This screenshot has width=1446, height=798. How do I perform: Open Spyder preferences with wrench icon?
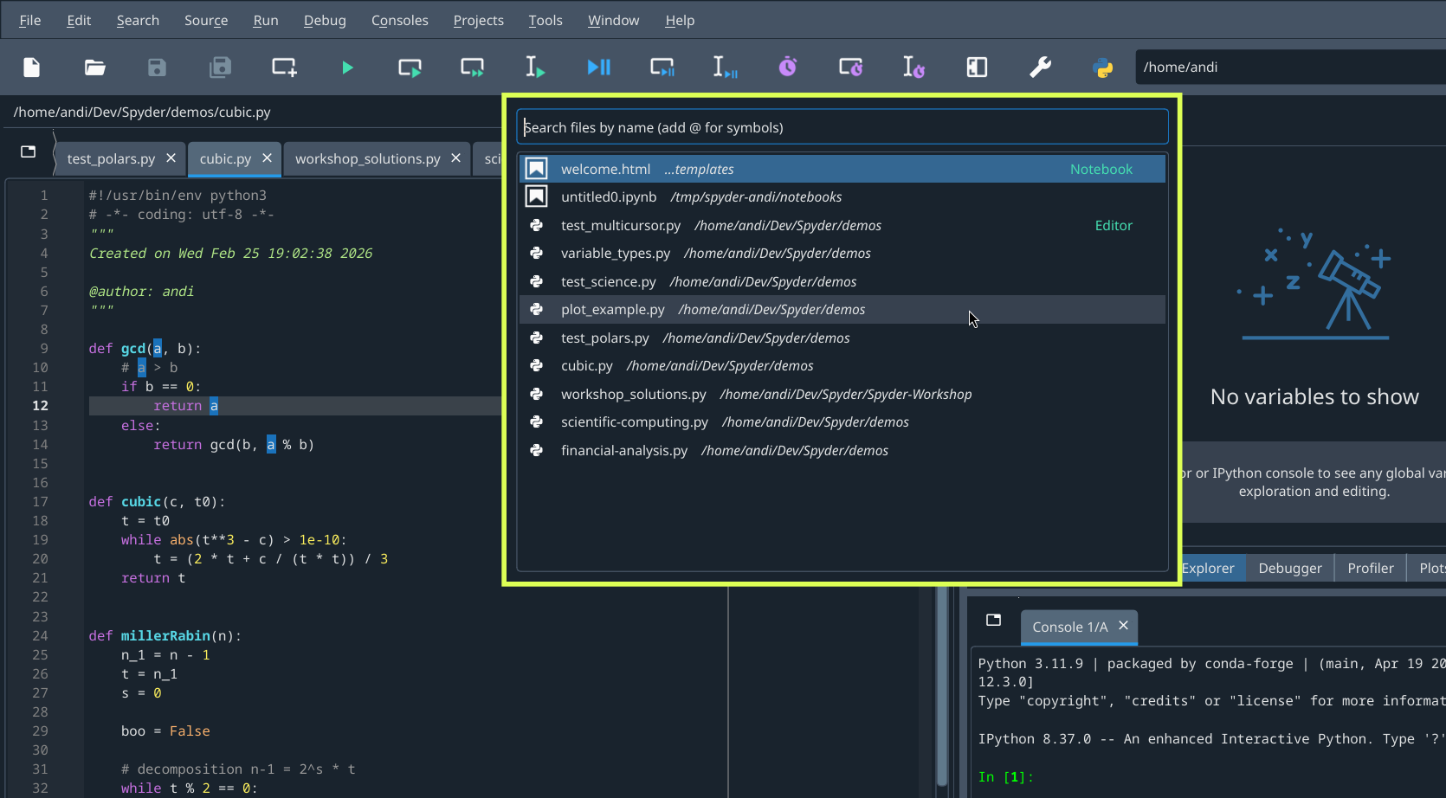coord(1040,67)
